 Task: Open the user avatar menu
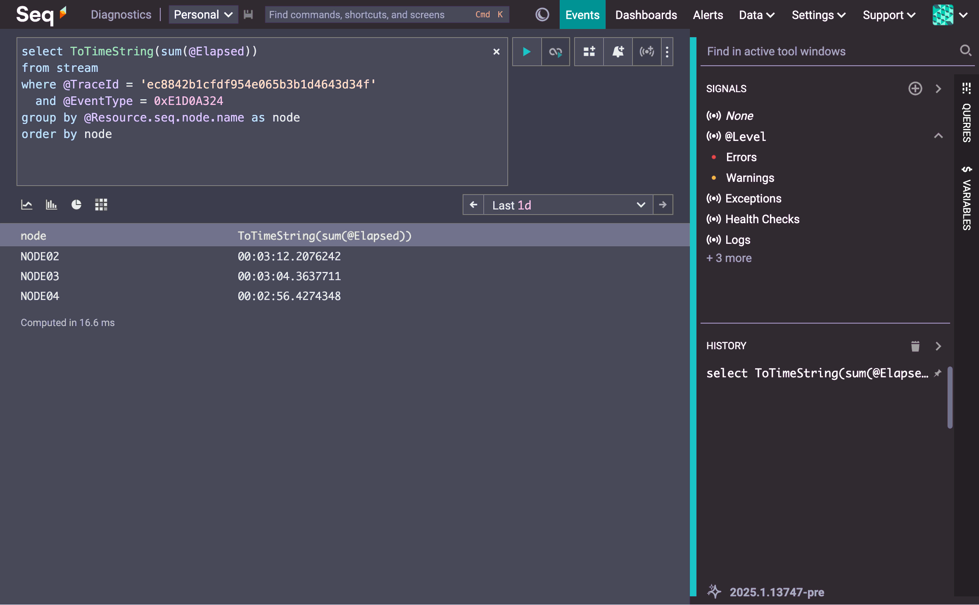[950, 15]
